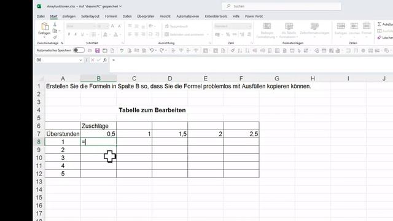This screenshot has height=221, width=393.
Task: Confirm the formula entry with the checkmark icon
Action: coord(98,60)
